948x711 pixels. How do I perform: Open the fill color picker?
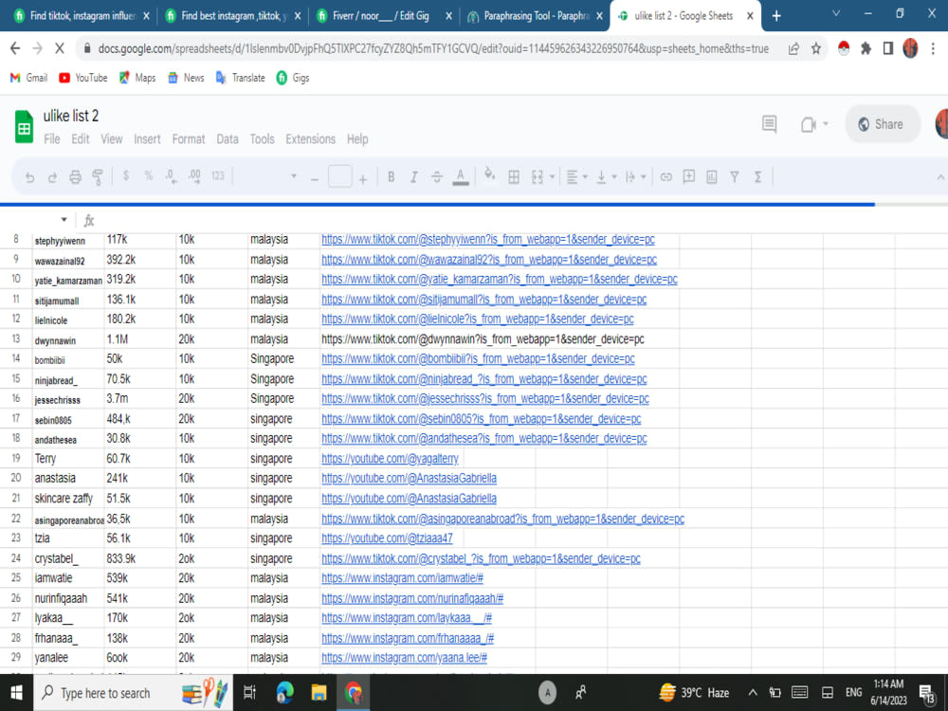(x=490, y=175)
